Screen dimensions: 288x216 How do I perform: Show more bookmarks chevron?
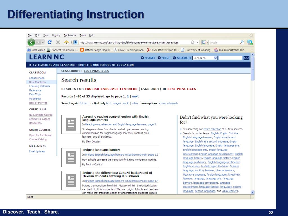pyautogui.click(x=251, y=50)
